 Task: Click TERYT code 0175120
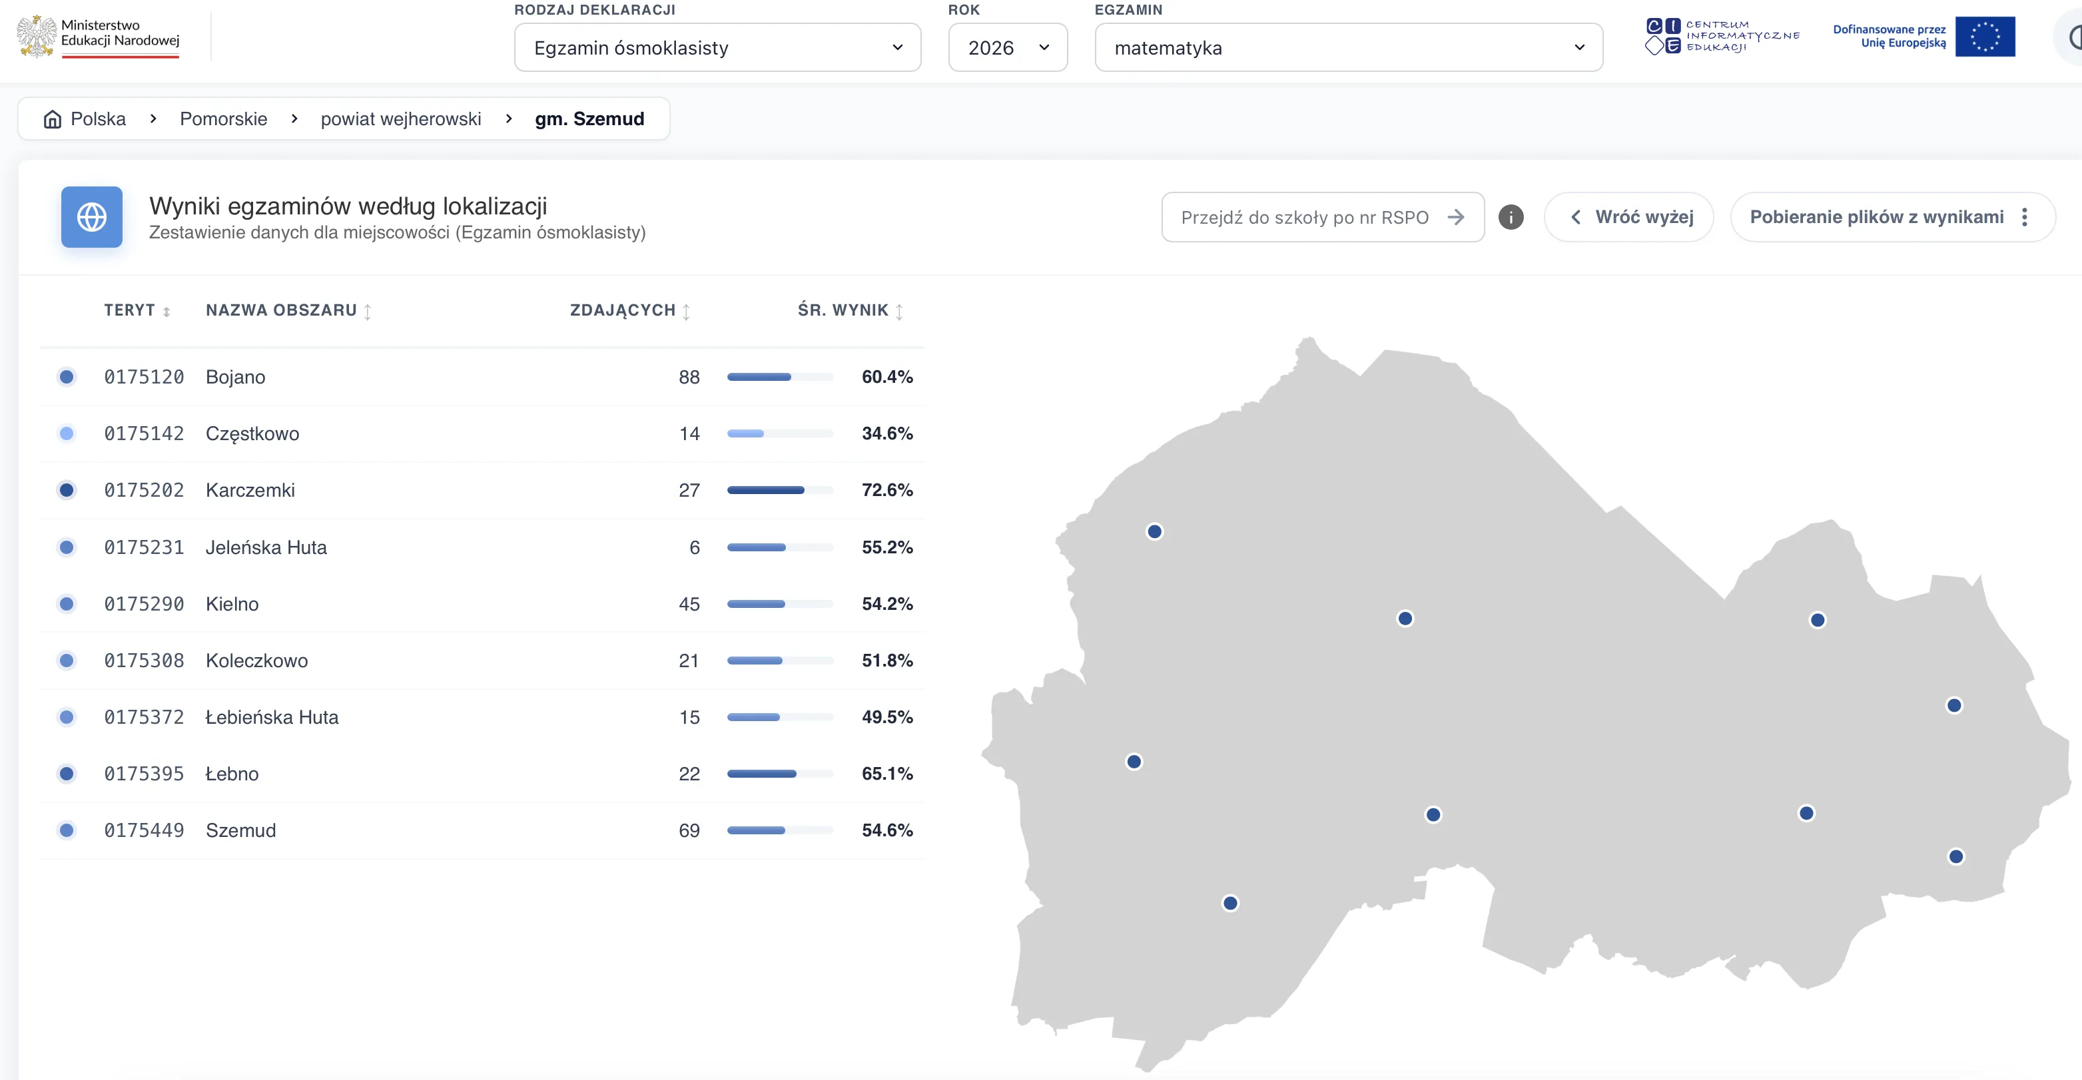(144, 378)
